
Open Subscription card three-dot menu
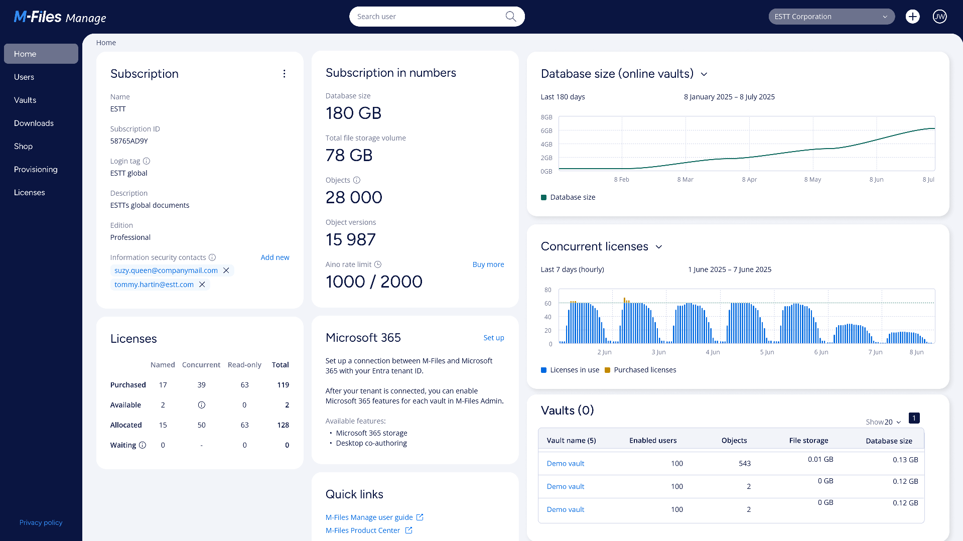[284, 74]
